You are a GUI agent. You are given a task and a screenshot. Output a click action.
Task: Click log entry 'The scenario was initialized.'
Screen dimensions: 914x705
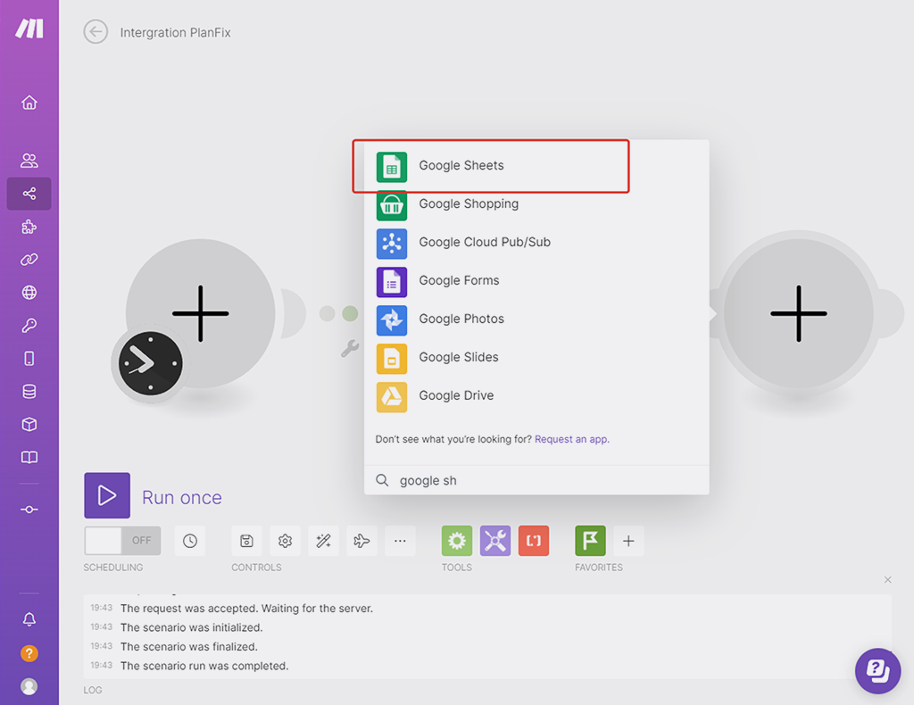pos(192,627)
